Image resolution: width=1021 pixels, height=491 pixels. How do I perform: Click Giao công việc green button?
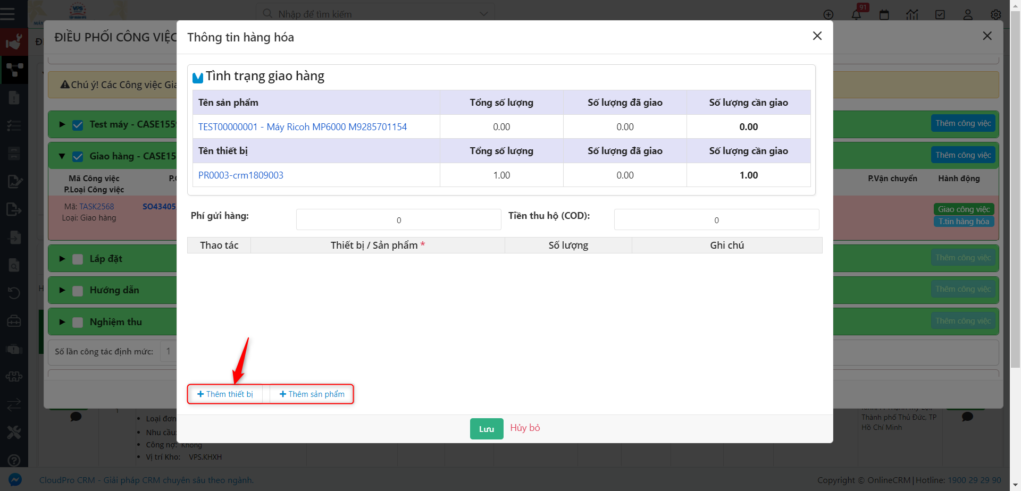point(964,209)
